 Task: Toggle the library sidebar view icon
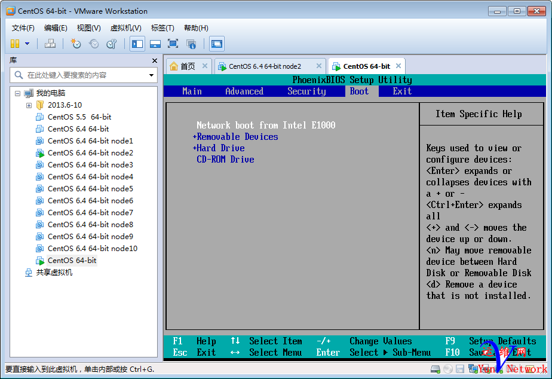click(x=137, y=44)
